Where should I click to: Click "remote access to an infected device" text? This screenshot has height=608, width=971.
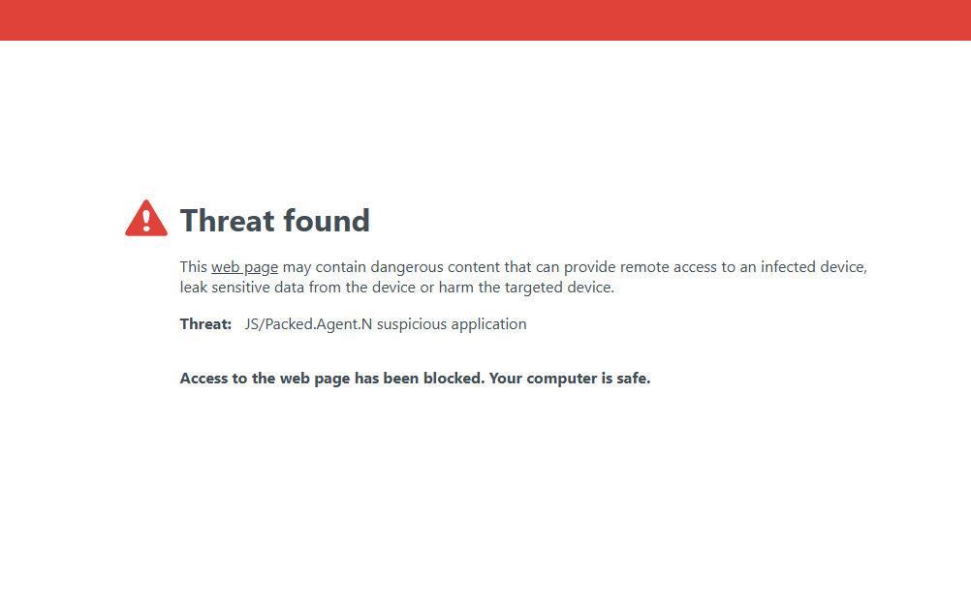click(743, 267)
